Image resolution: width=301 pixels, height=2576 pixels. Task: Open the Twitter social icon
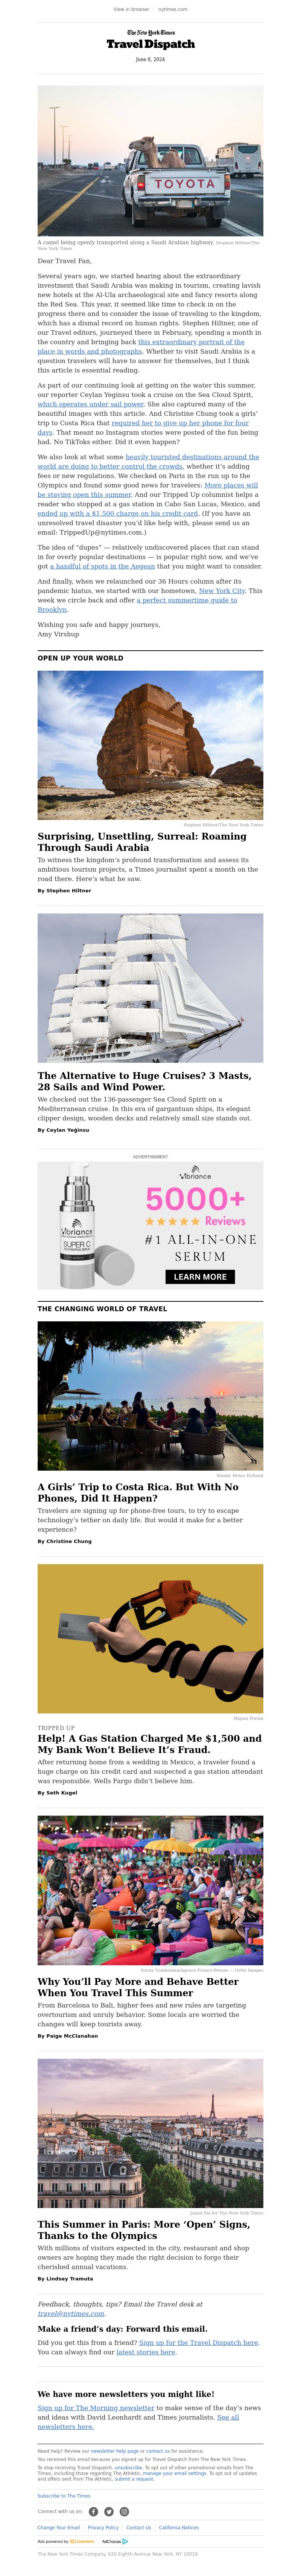coord(109,2512)
